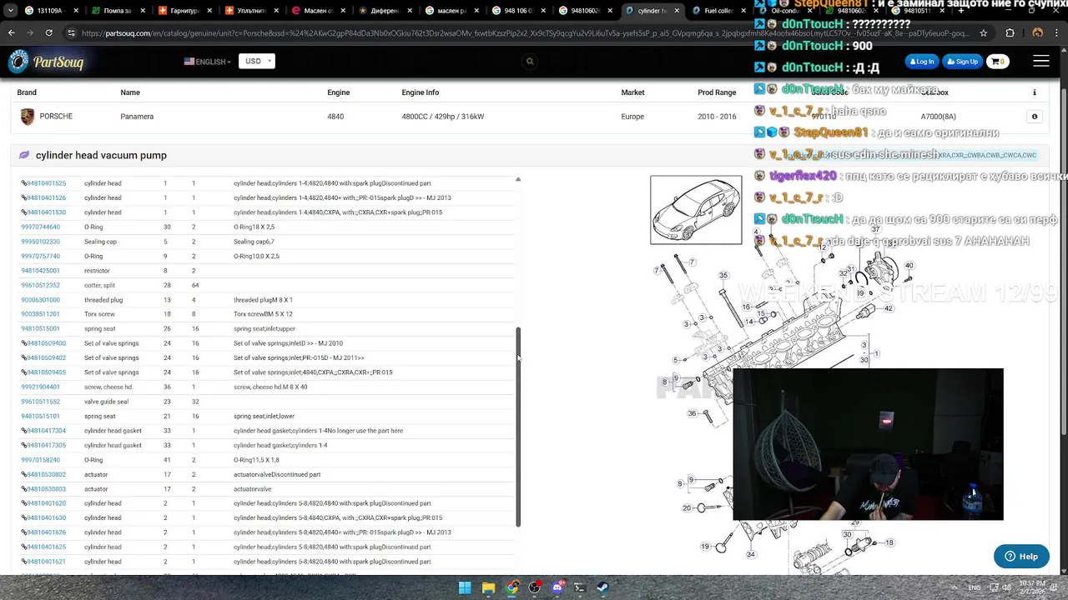
Task: Open File Explorer from taskbar
Action: [488, 587]
